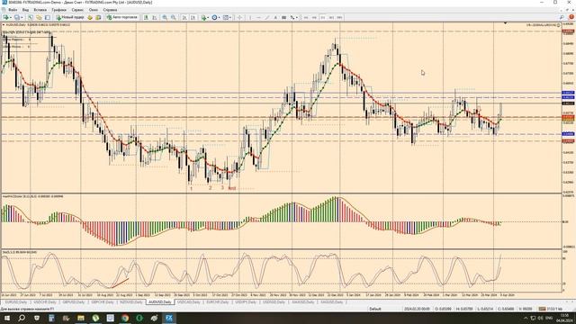This screenshot has width=576, height=324.
Task: Select the Trendline tool
Action: tap(267, 17)
